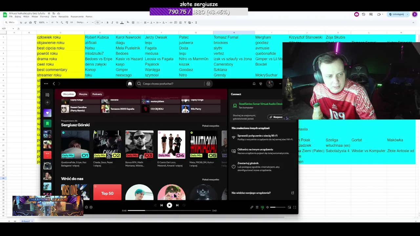Toggle shuffle in Spotify player
Image resolution: width=420 pixels, height=236 pixels.
click(155, 205)
